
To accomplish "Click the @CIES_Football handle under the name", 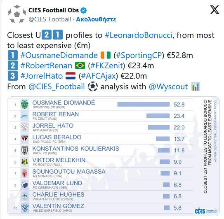I will coord(50,19).
